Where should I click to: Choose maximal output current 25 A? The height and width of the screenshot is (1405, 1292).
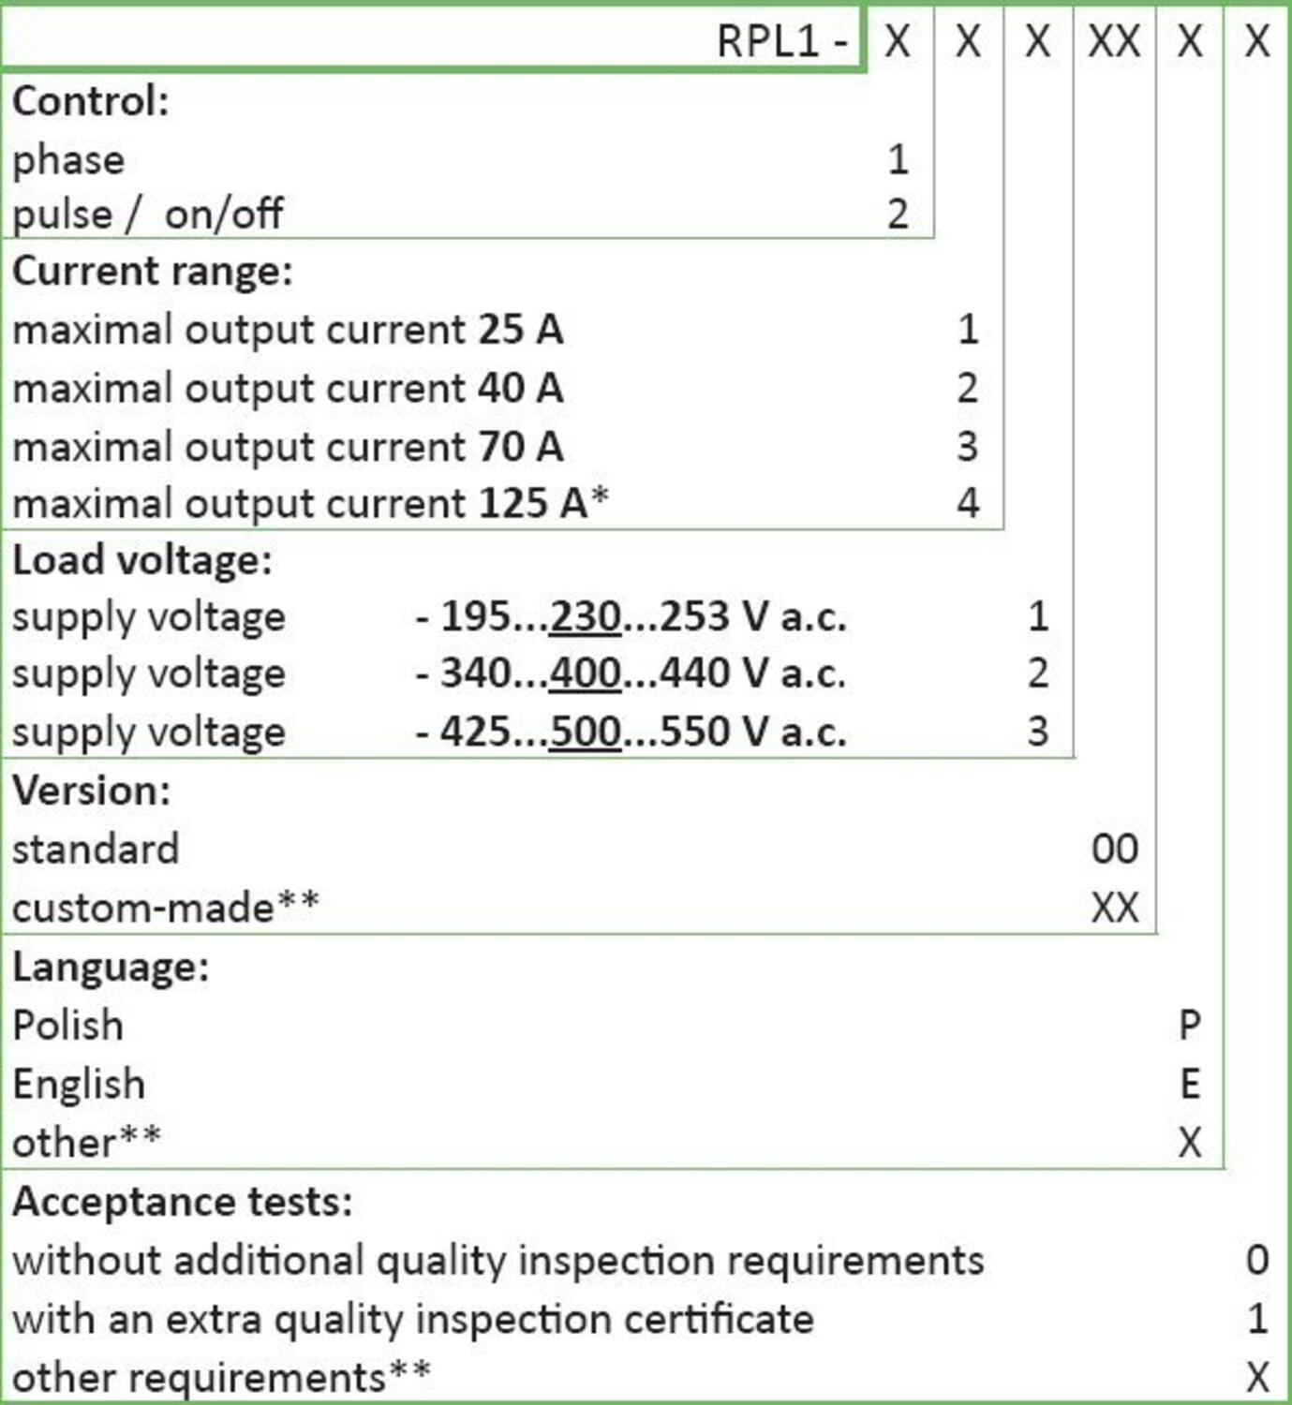(288, 330)
